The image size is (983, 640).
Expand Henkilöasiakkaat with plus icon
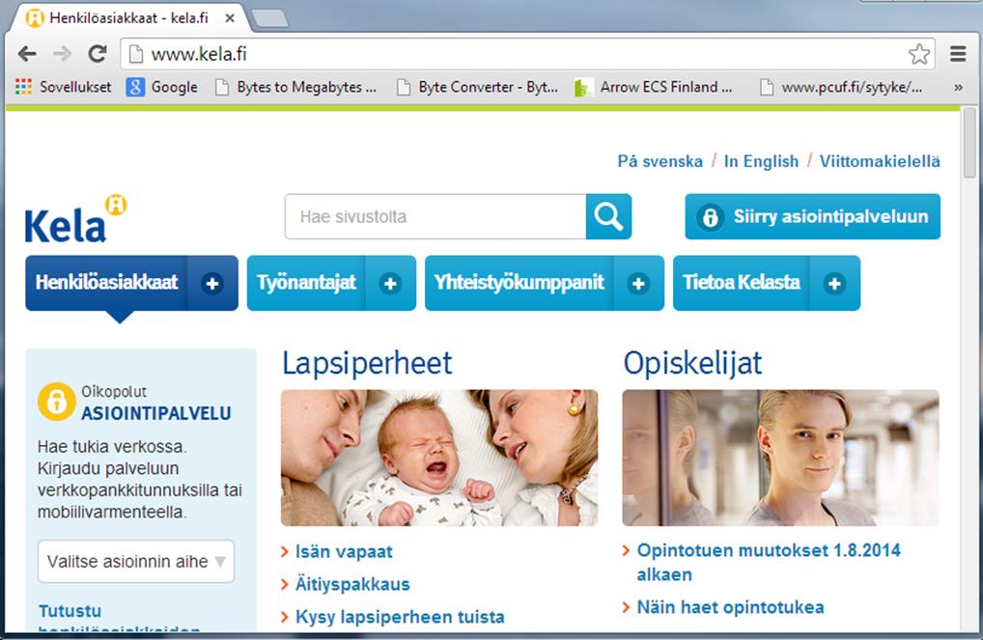tap(212, 284)
